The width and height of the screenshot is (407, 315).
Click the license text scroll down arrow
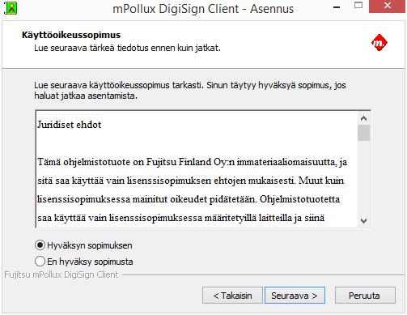click(363, 221)
